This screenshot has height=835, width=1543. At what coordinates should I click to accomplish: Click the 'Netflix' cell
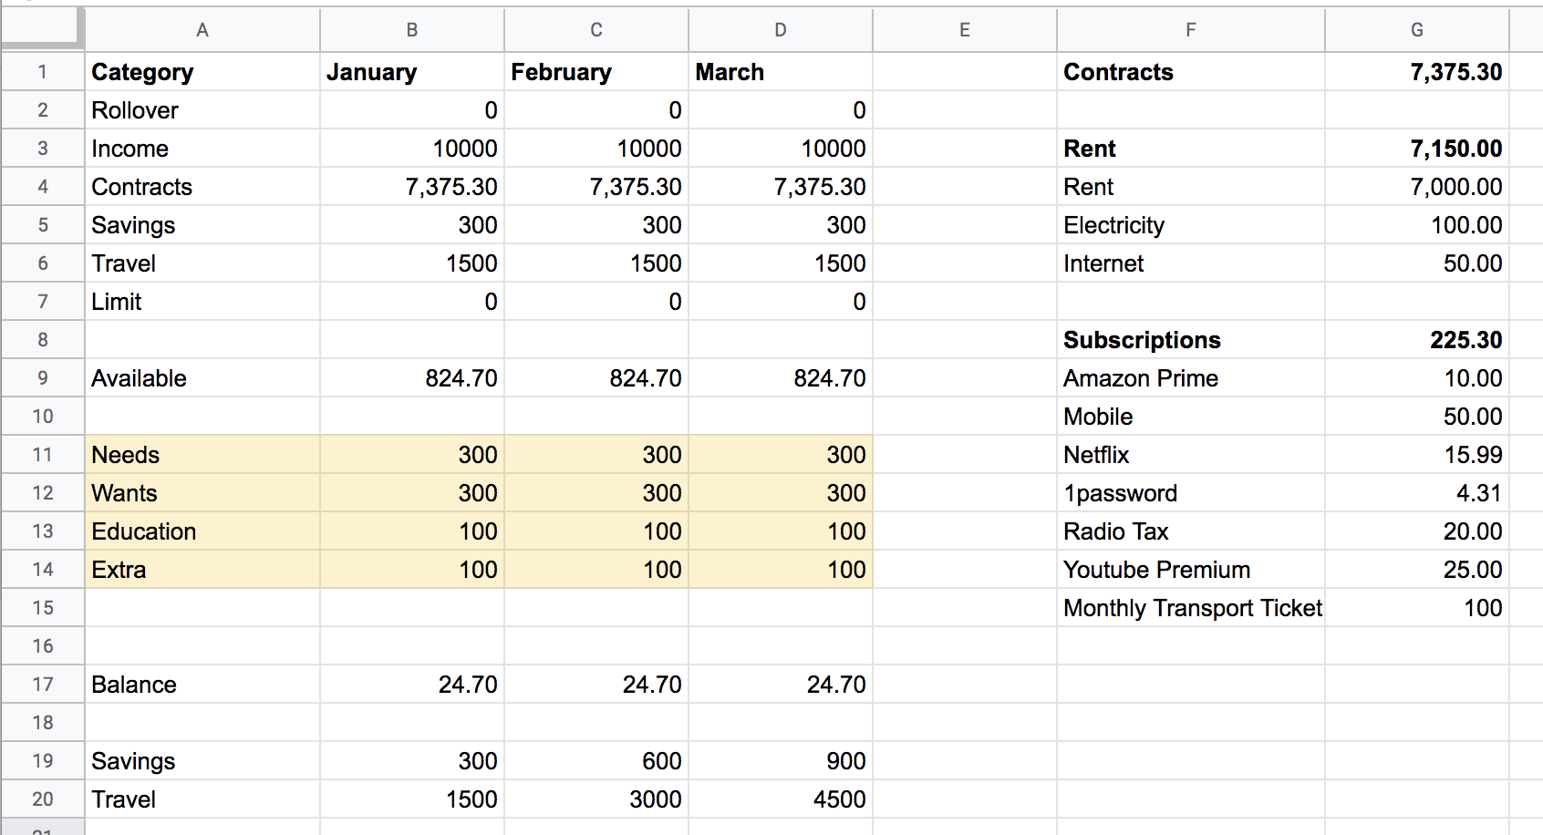click(1191, 455)
